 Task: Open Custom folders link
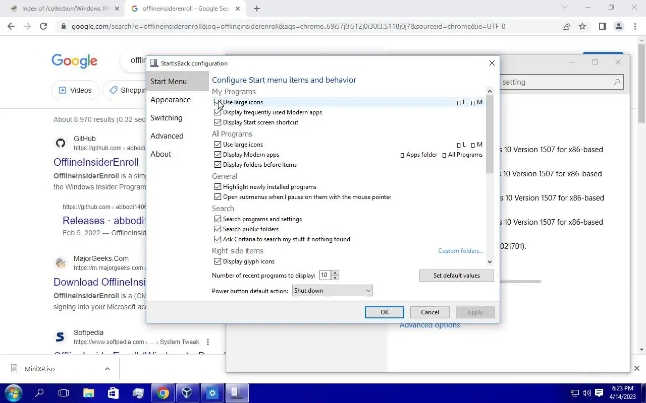pos(461,251)
